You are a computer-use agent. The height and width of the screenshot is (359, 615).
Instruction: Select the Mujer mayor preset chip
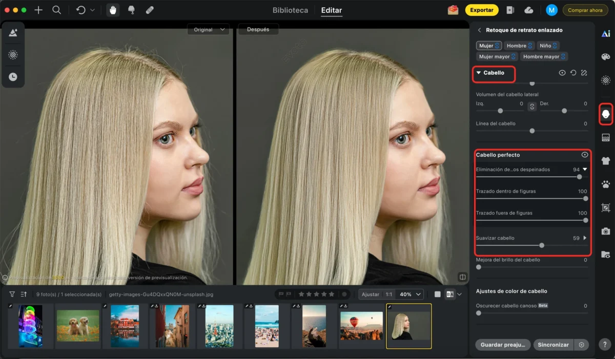(x=497, y=56)
